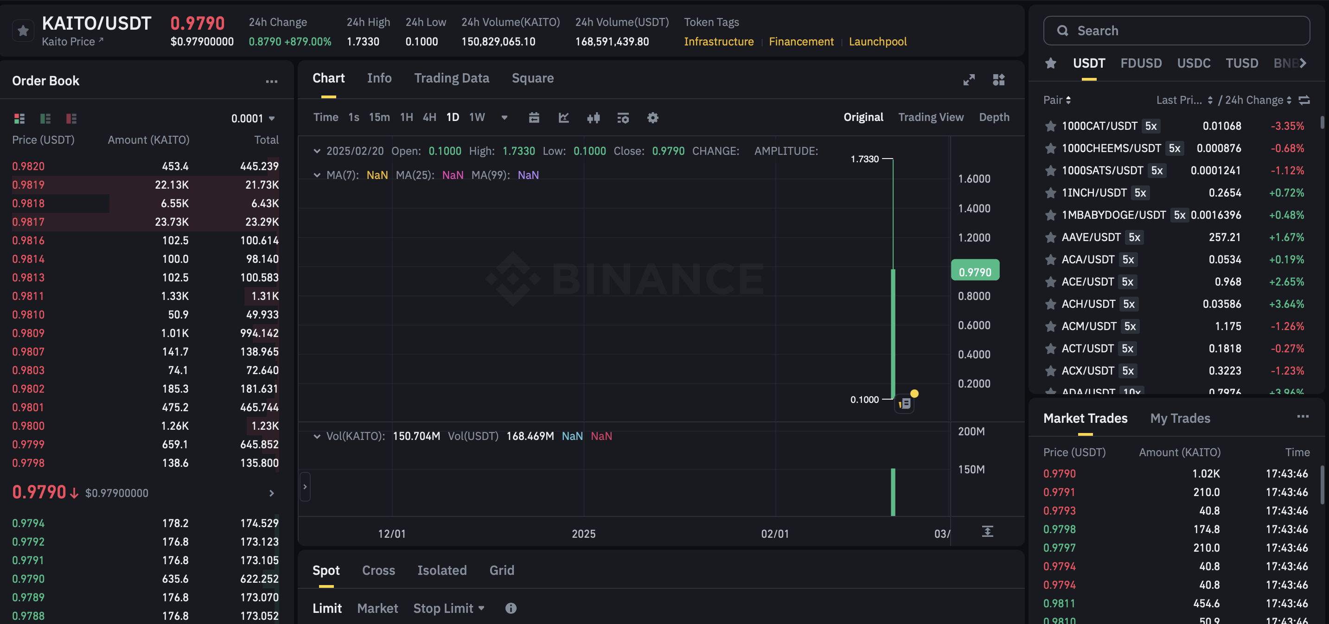This screenshot has width=1329, height=624.
Task: Click the multi-chart layout grid icon
Action: click(998, 79)
